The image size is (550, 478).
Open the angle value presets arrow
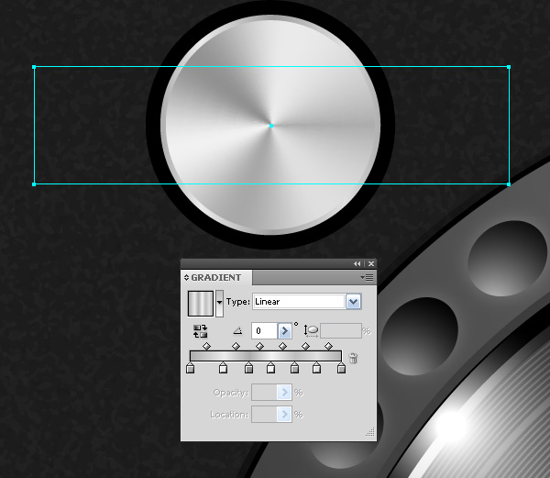pos(284,330)
